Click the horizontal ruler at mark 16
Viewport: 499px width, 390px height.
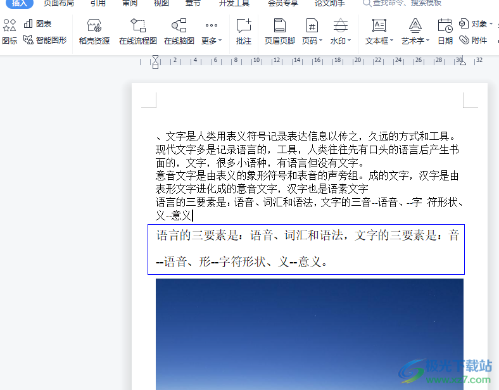(x=317, y=60)
